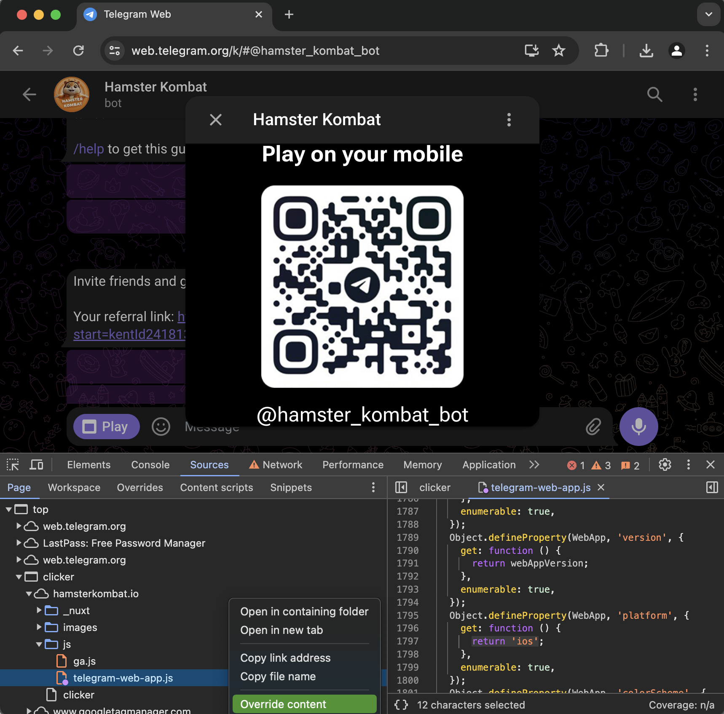
Task: Click the issues count indicator
Action: [x=630, y=465]
